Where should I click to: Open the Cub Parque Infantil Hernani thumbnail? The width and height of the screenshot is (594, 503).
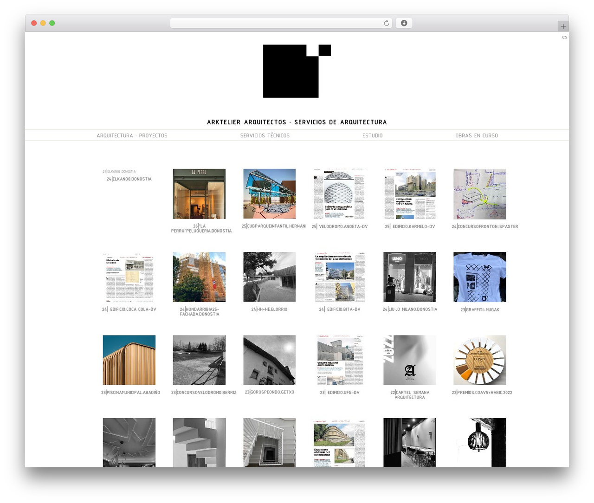270,194
